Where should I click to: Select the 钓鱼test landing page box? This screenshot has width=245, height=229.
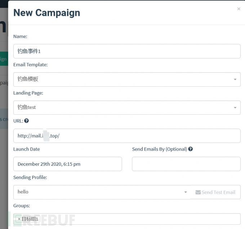pos(127,107)
